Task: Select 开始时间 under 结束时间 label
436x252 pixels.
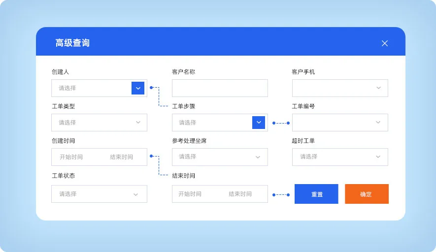Action: (190, 194)
